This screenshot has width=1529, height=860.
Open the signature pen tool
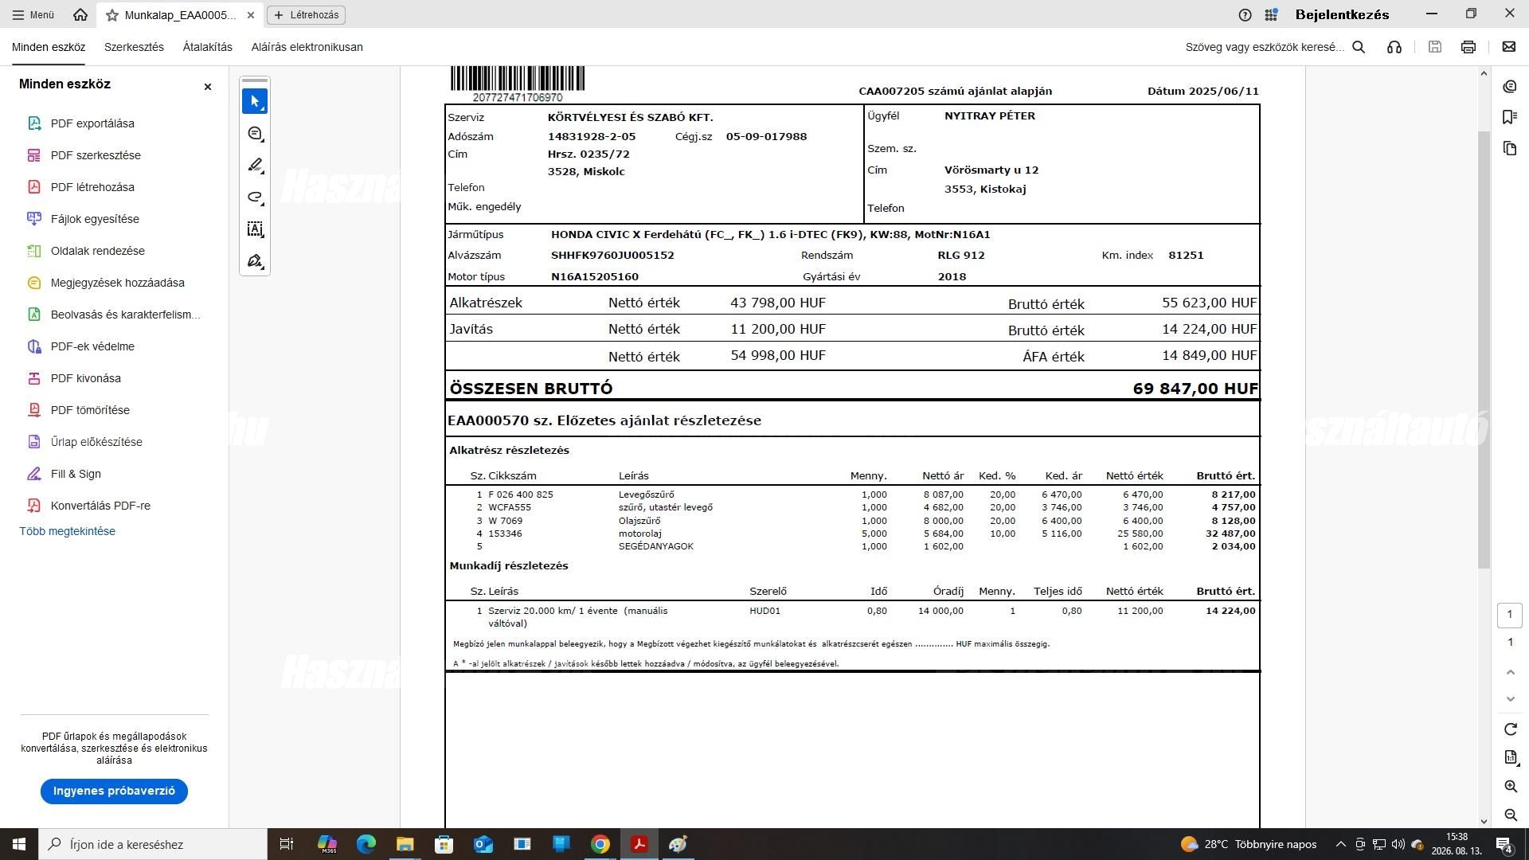(255, 261)
